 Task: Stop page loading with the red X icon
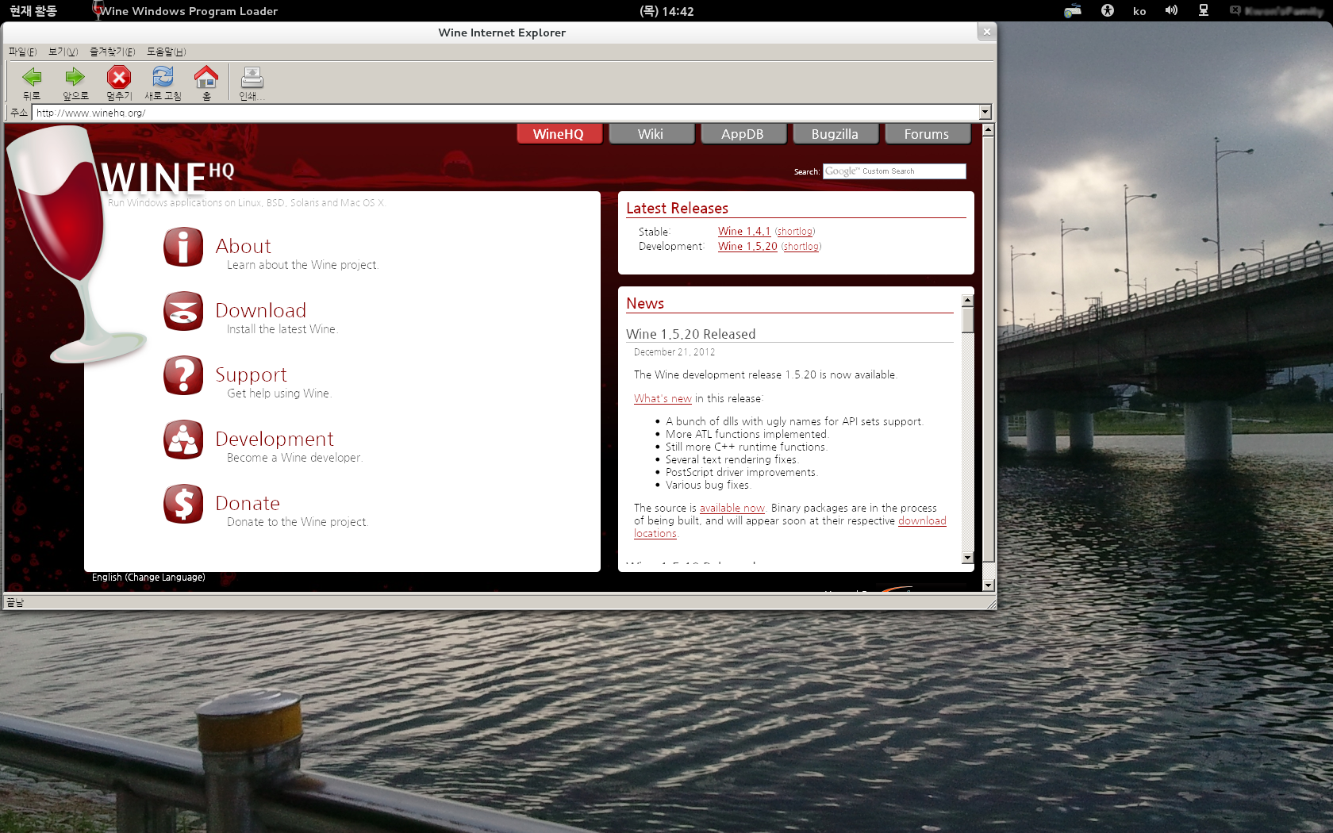119,78
